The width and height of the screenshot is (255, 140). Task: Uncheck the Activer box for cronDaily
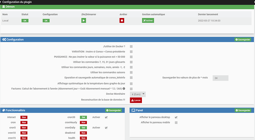pos(106,128)
